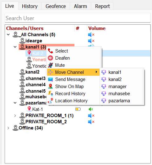This screenshot has width=152, height=165.
Task: Click the envelope Send Message icon
Action: click(50, 79)
